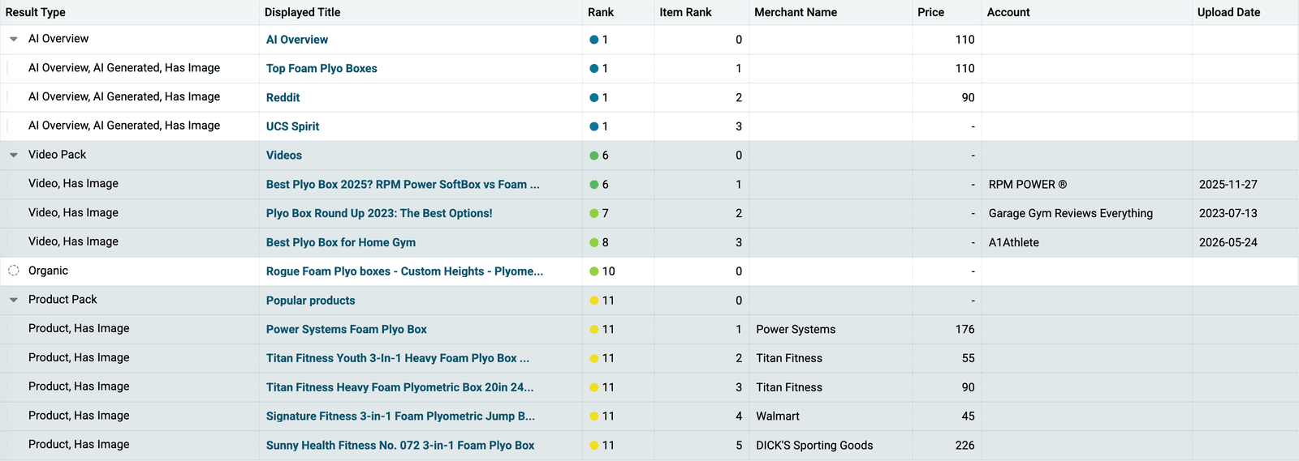Click yellow rank dot in Power Systems row
The image size is (1299, 461).
click(x=594, y=330)
